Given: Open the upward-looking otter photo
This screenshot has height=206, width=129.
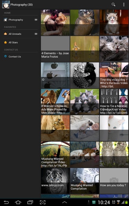Looking at the screenshot, I should click(x=85, y=22).
